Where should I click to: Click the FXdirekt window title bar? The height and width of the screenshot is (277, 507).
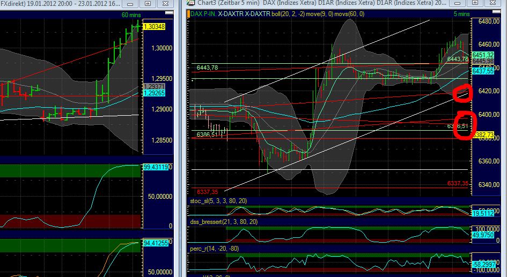(60, 4)
